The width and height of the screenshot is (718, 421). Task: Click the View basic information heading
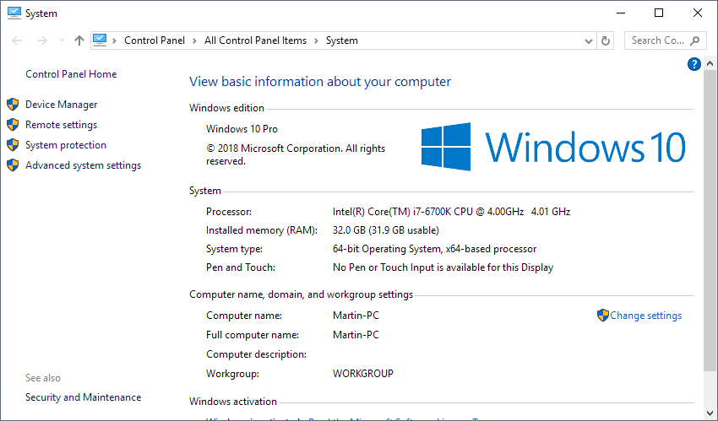coord(320,81)
